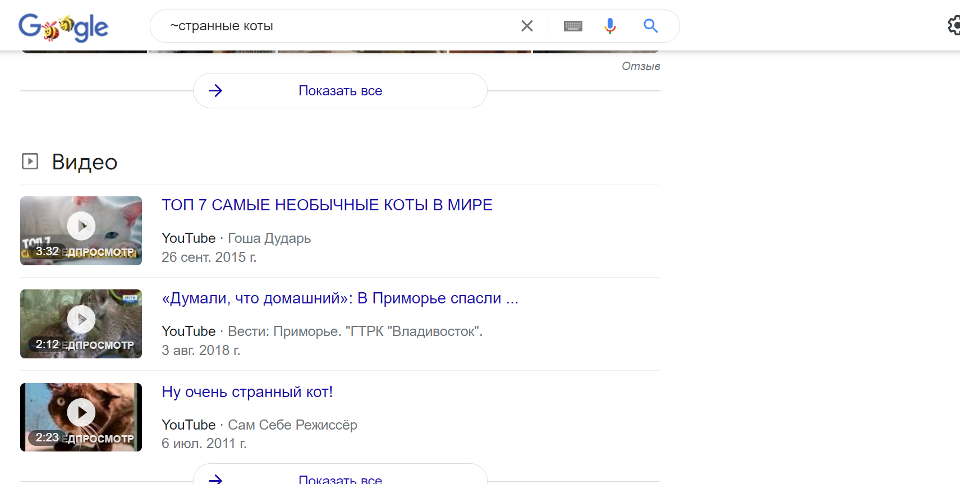Click the Google doodle logo

tap(63, 27)
